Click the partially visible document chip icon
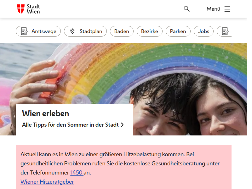252x189 pixels. point(225,31)
